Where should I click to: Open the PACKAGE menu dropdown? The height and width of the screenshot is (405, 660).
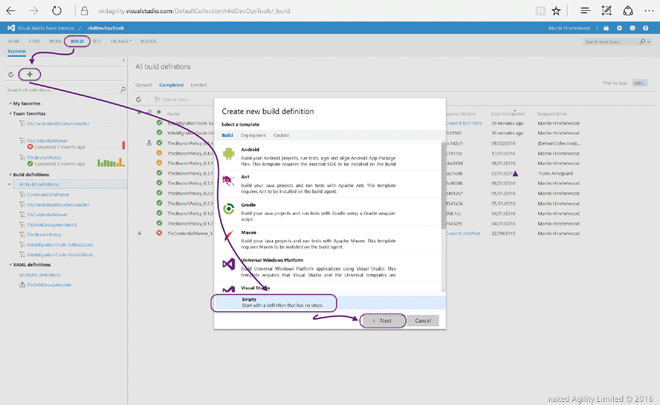point(121,41)
